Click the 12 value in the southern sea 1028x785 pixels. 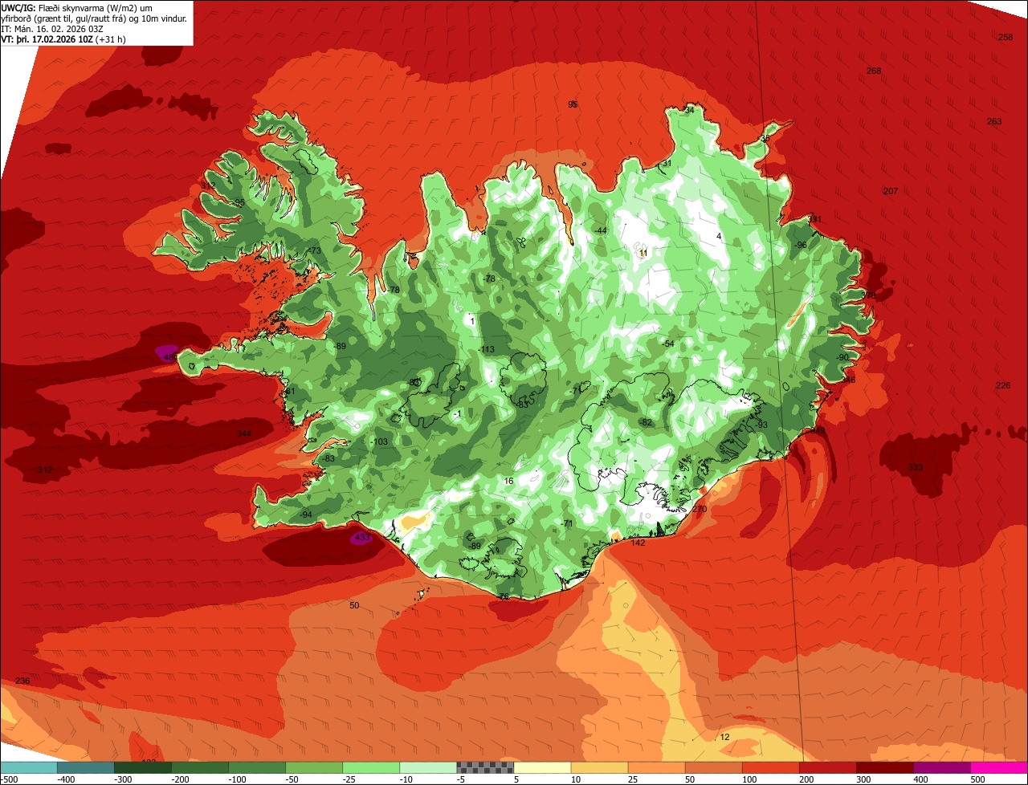tap(724, 737)
